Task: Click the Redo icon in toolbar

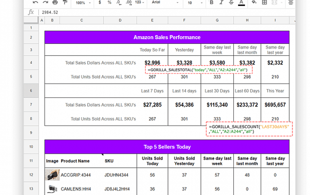Action: [45, 2]
